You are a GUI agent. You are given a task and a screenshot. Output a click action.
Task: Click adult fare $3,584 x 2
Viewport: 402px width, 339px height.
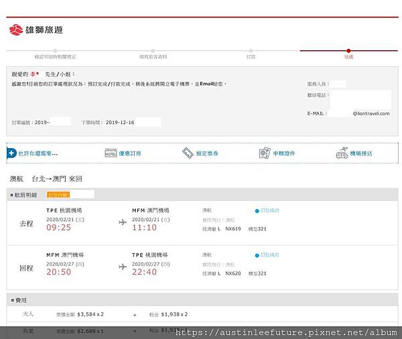coord(90,314)
